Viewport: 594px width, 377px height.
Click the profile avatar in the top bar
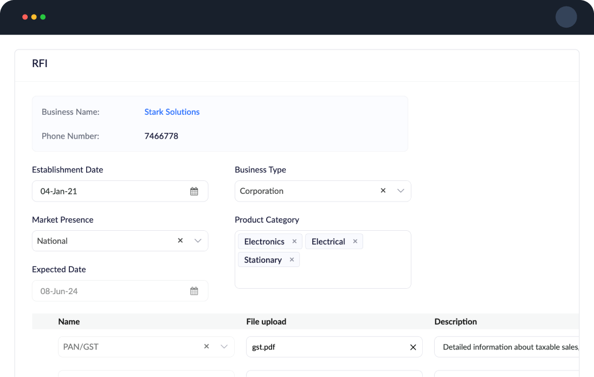coord(566,17)
